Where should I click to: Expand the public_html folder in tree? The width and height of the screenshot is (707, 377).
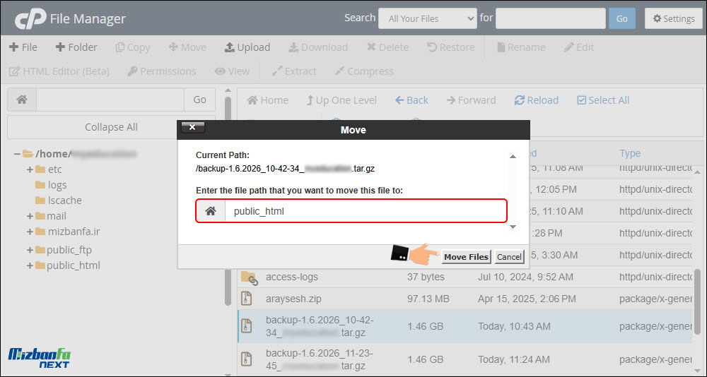click(30, 265)
